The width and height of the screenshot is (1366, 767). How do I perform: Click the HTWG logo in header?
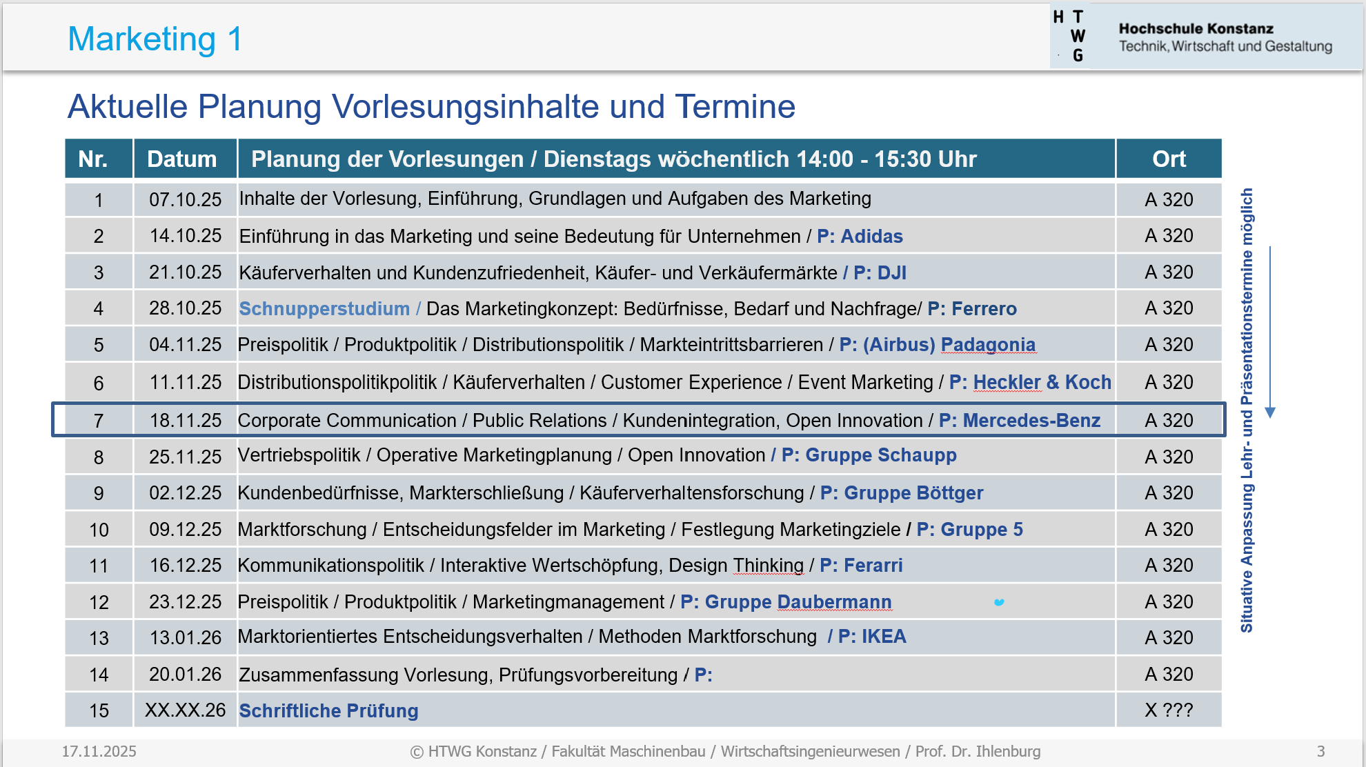tap(1070, 36)
